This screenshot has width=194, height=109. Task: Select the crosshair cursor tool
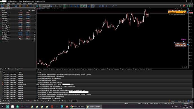[x=96, y=6]
